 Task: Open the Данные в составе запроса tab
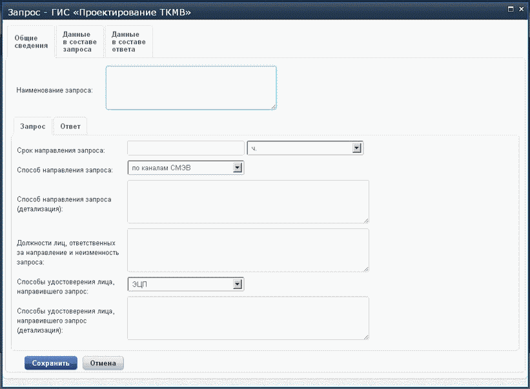pos(79,42)
